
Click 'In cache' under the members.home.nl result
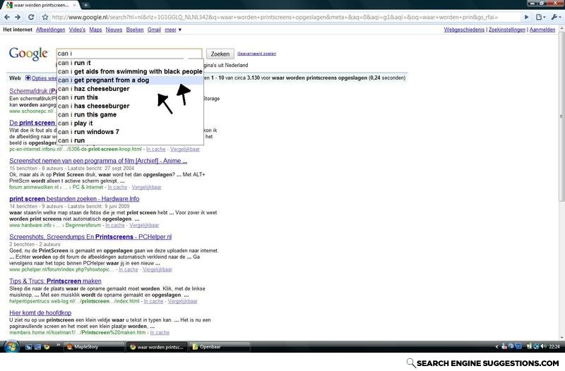160,332
